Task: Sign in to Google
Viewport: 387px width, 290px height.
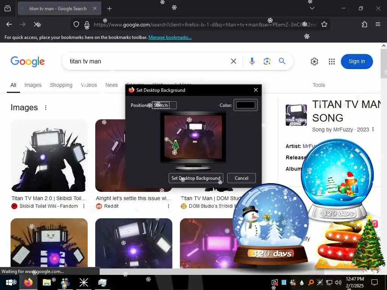Action: coord(357,62)
